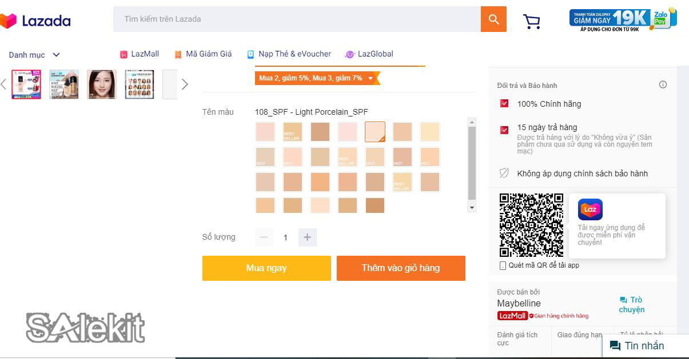Toggle the 100% Chính hãng checkbox

pos(504,103)
